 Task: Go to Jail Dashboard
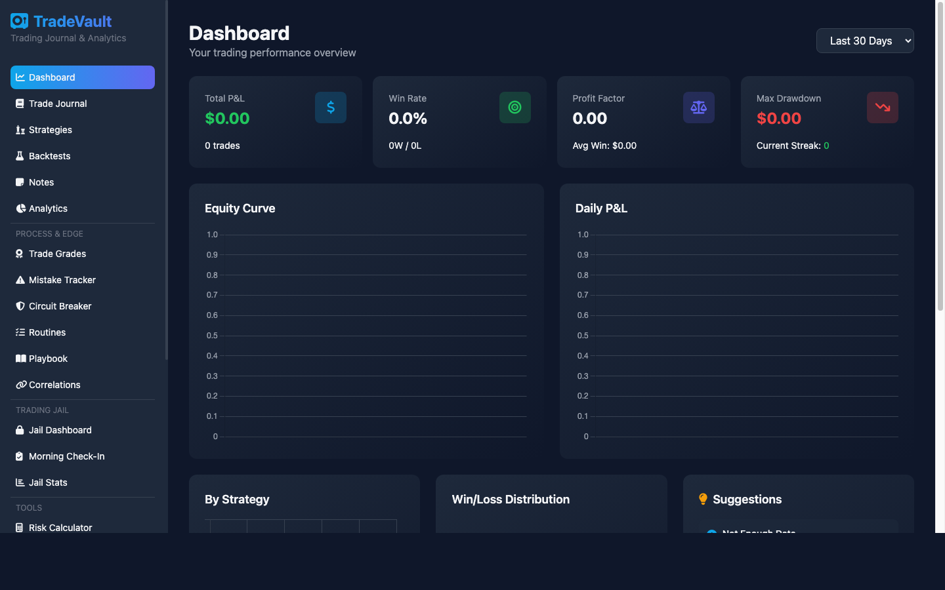tap(60, 430)
